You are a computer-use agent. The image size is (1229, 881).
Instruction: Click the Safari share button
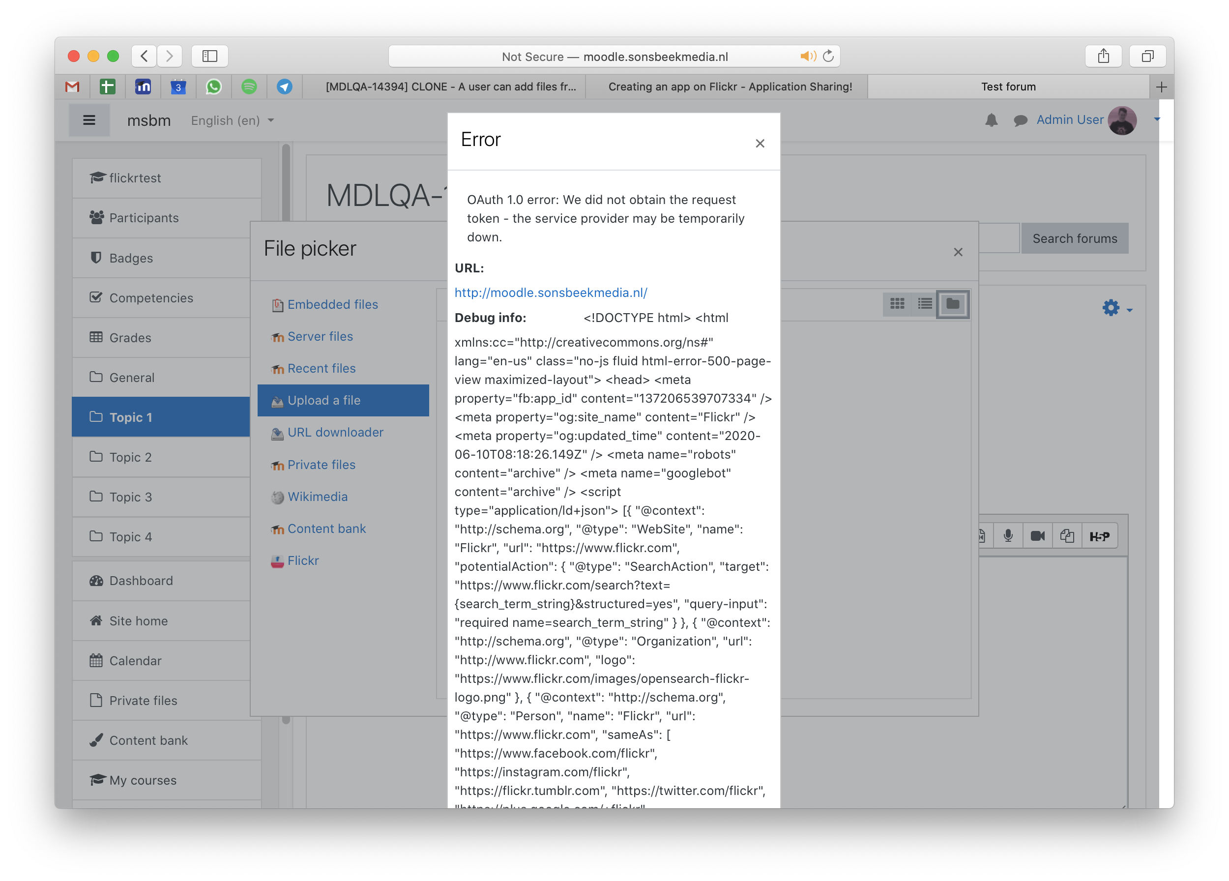(1103, 56)
